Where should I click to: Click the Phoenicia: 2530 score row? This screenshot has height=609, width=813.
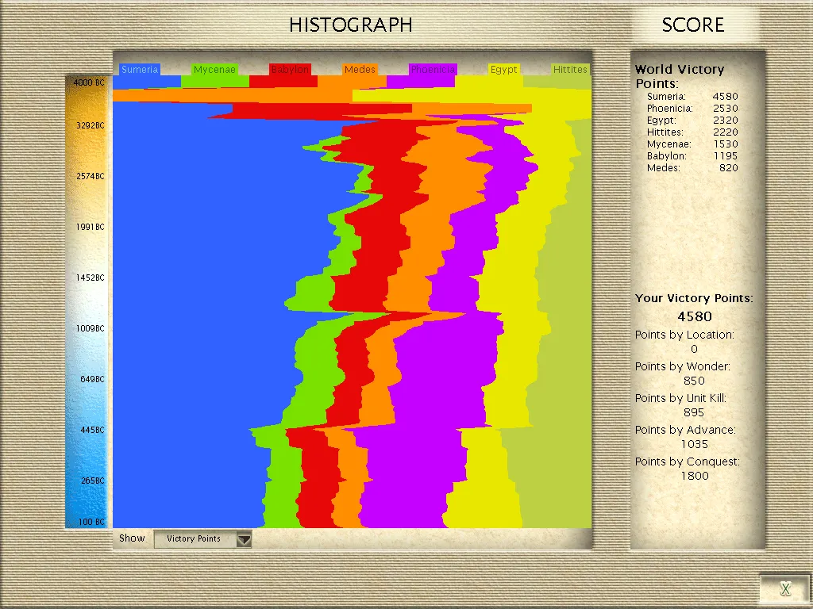coord(692,108)
